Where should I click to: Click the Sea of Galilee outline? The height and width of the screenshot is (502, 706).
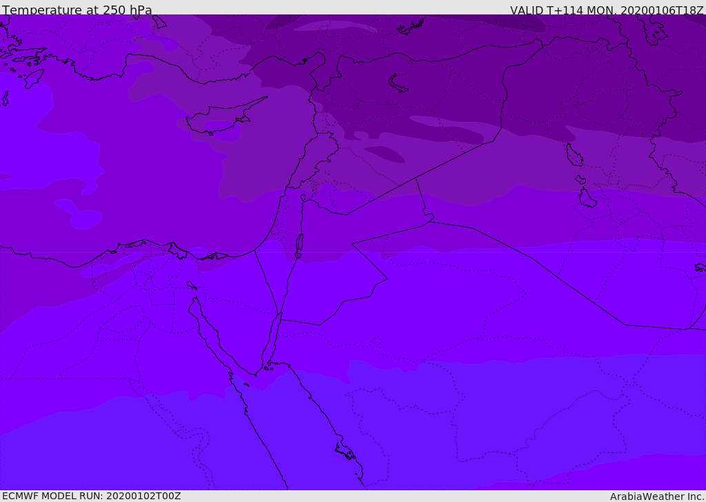pos(303,198)
